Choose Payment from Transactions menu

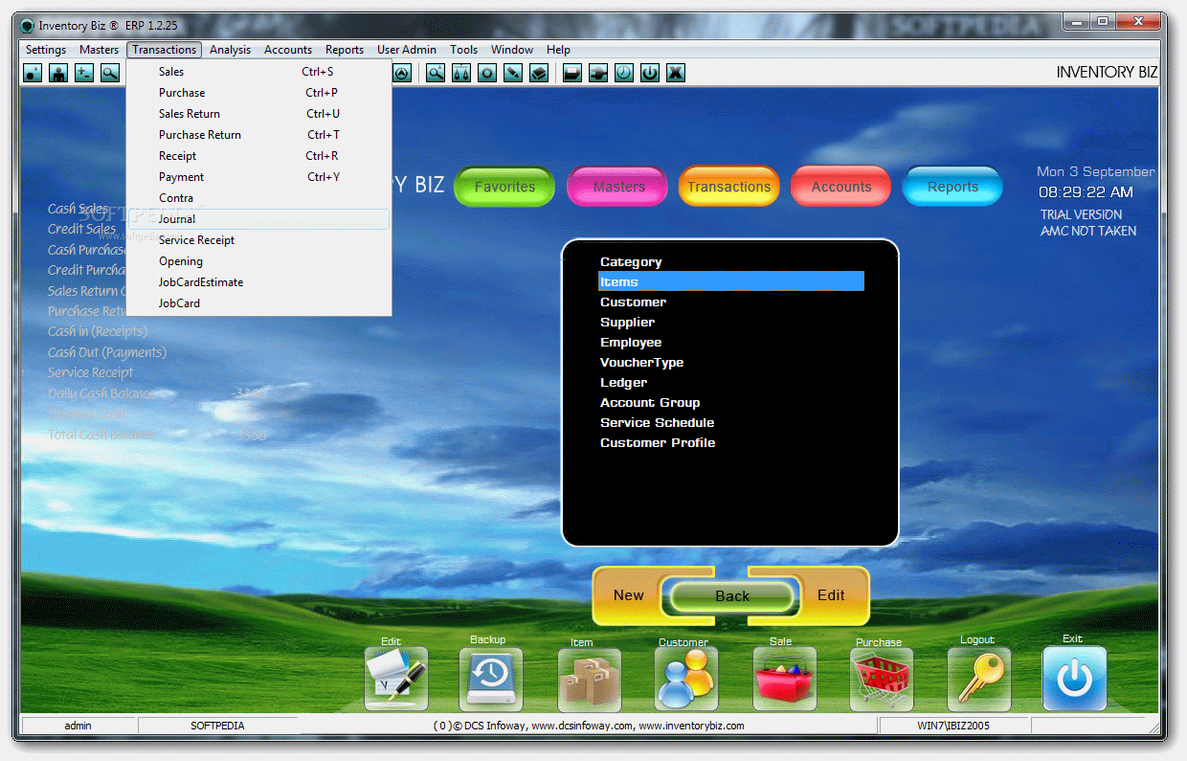point(258,177)
